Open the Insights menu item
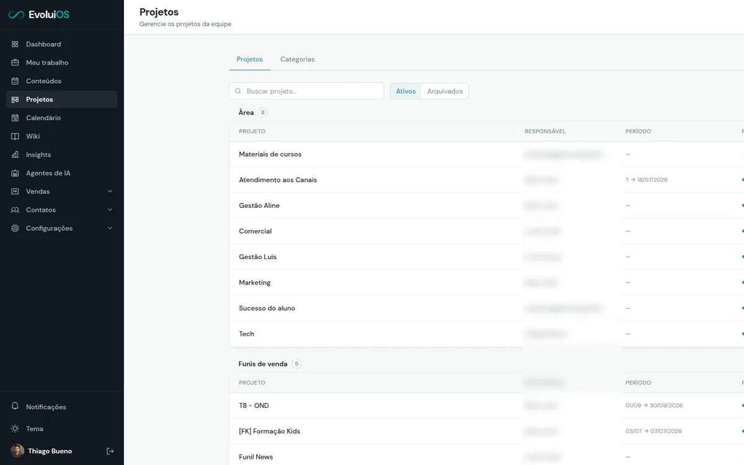744x465 pixels. tap(61, 154)
